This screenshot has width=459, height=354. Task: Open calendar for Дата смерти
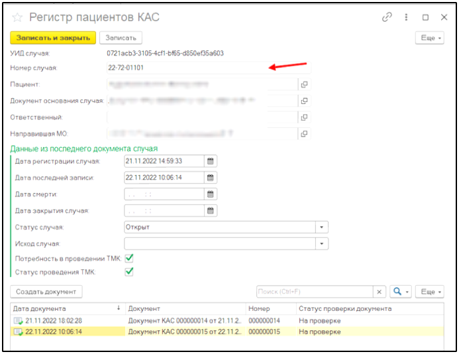click(210, 194)
